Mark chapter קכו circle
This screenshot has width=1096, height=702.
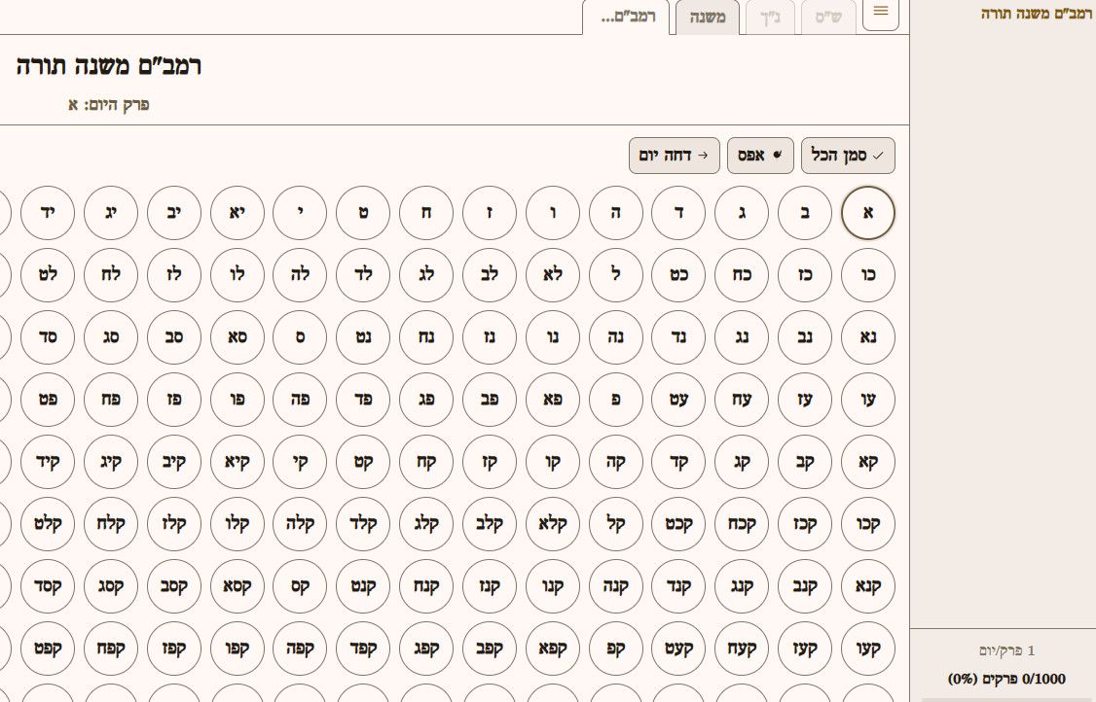(x=868, y=523)
